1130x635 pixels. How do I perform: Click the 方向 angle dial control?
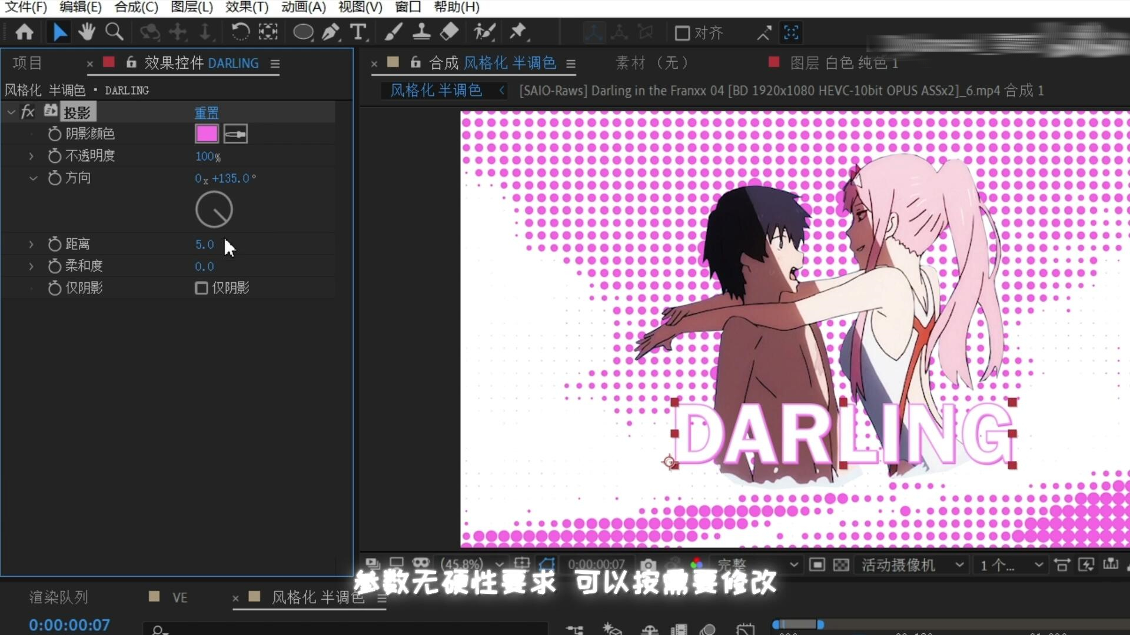point(214,209)
